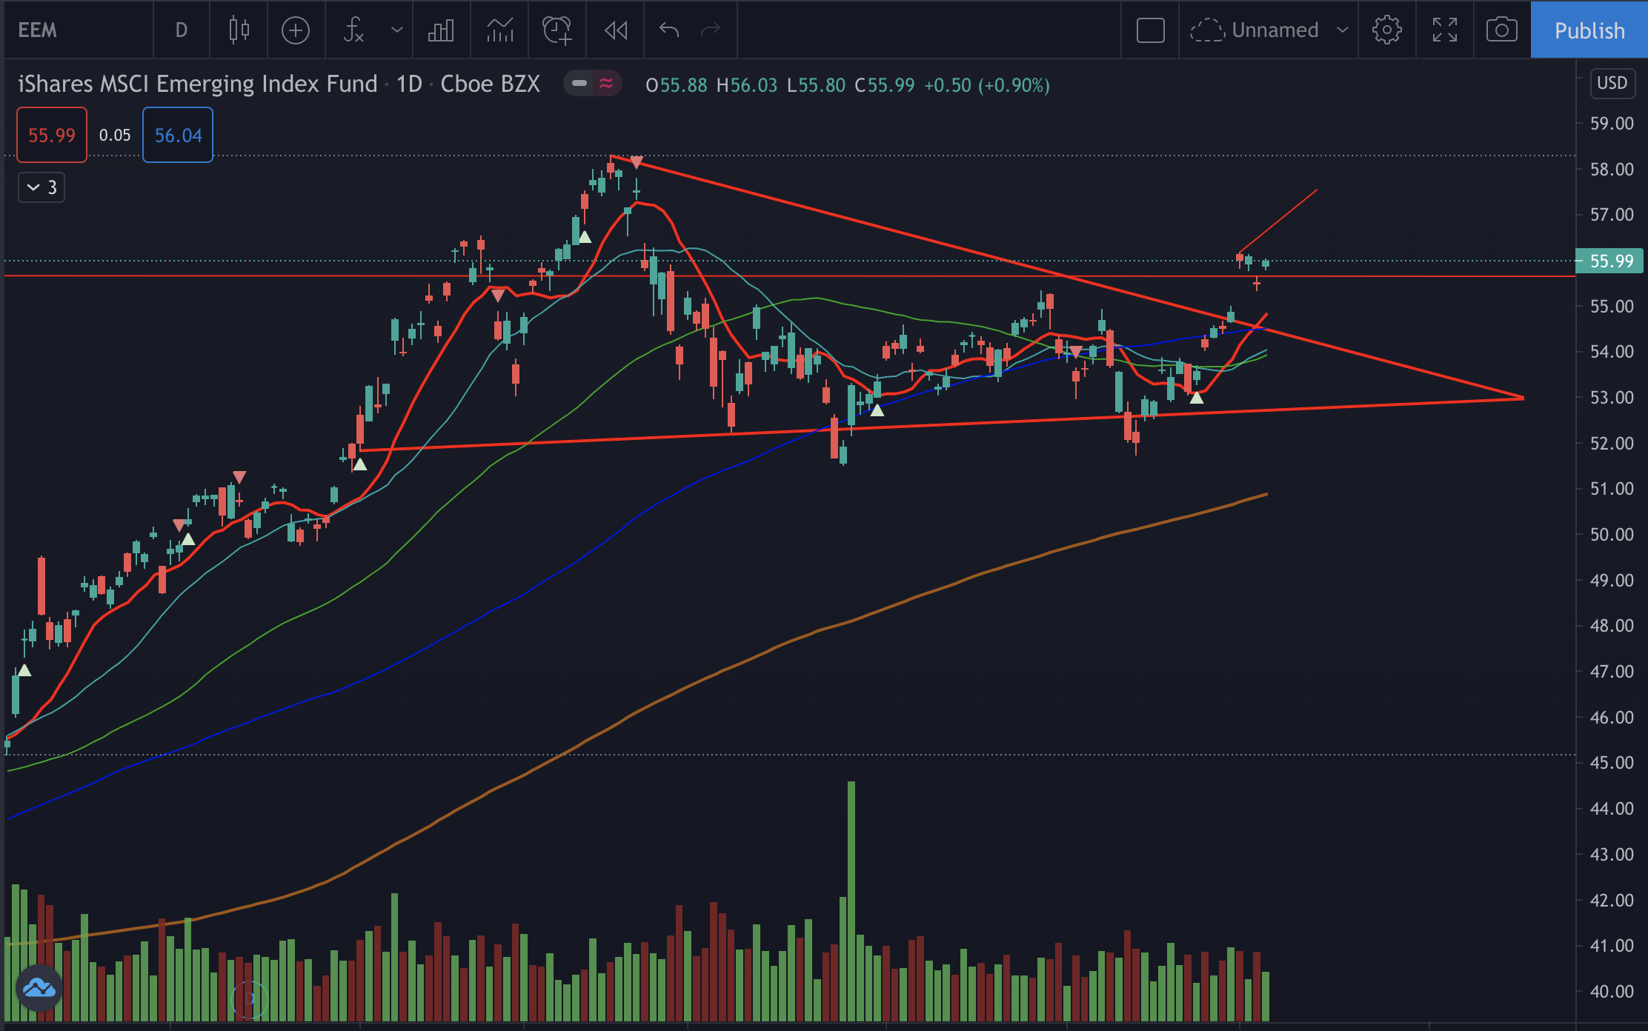Click the compare or add symbol icon
This screenshot has height=1031, width=1648.
[296, 30]
